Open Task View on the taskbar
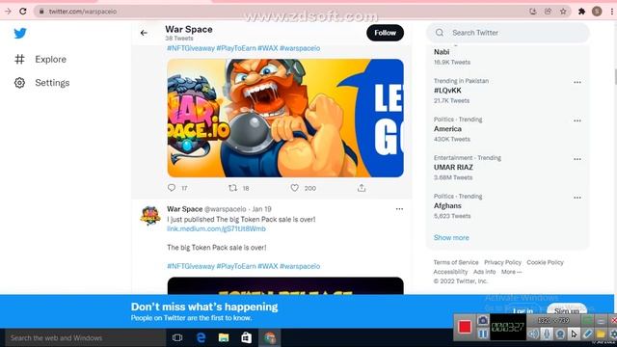 coord(177,338)
